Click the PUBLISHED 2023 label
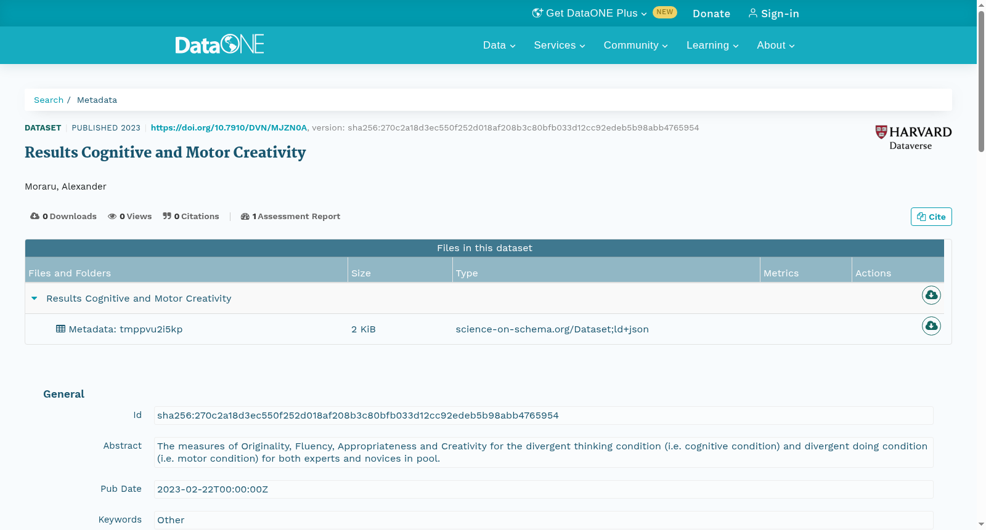986x530 pixels. point(106,128)
